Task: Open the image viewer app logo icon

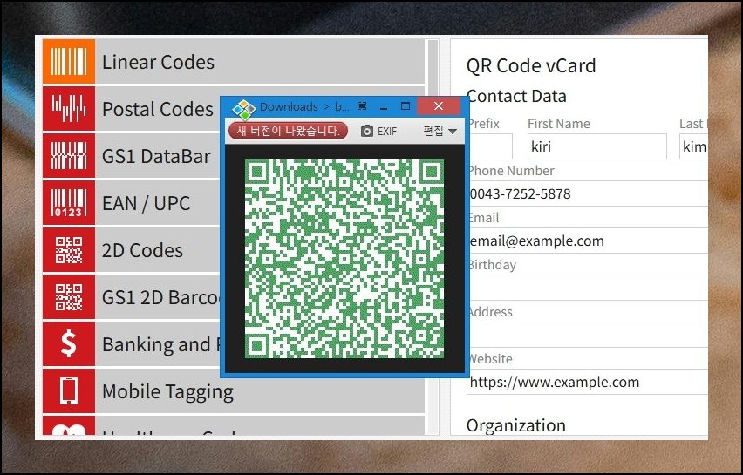Action: pyautogui.click(x=243, y=109)
